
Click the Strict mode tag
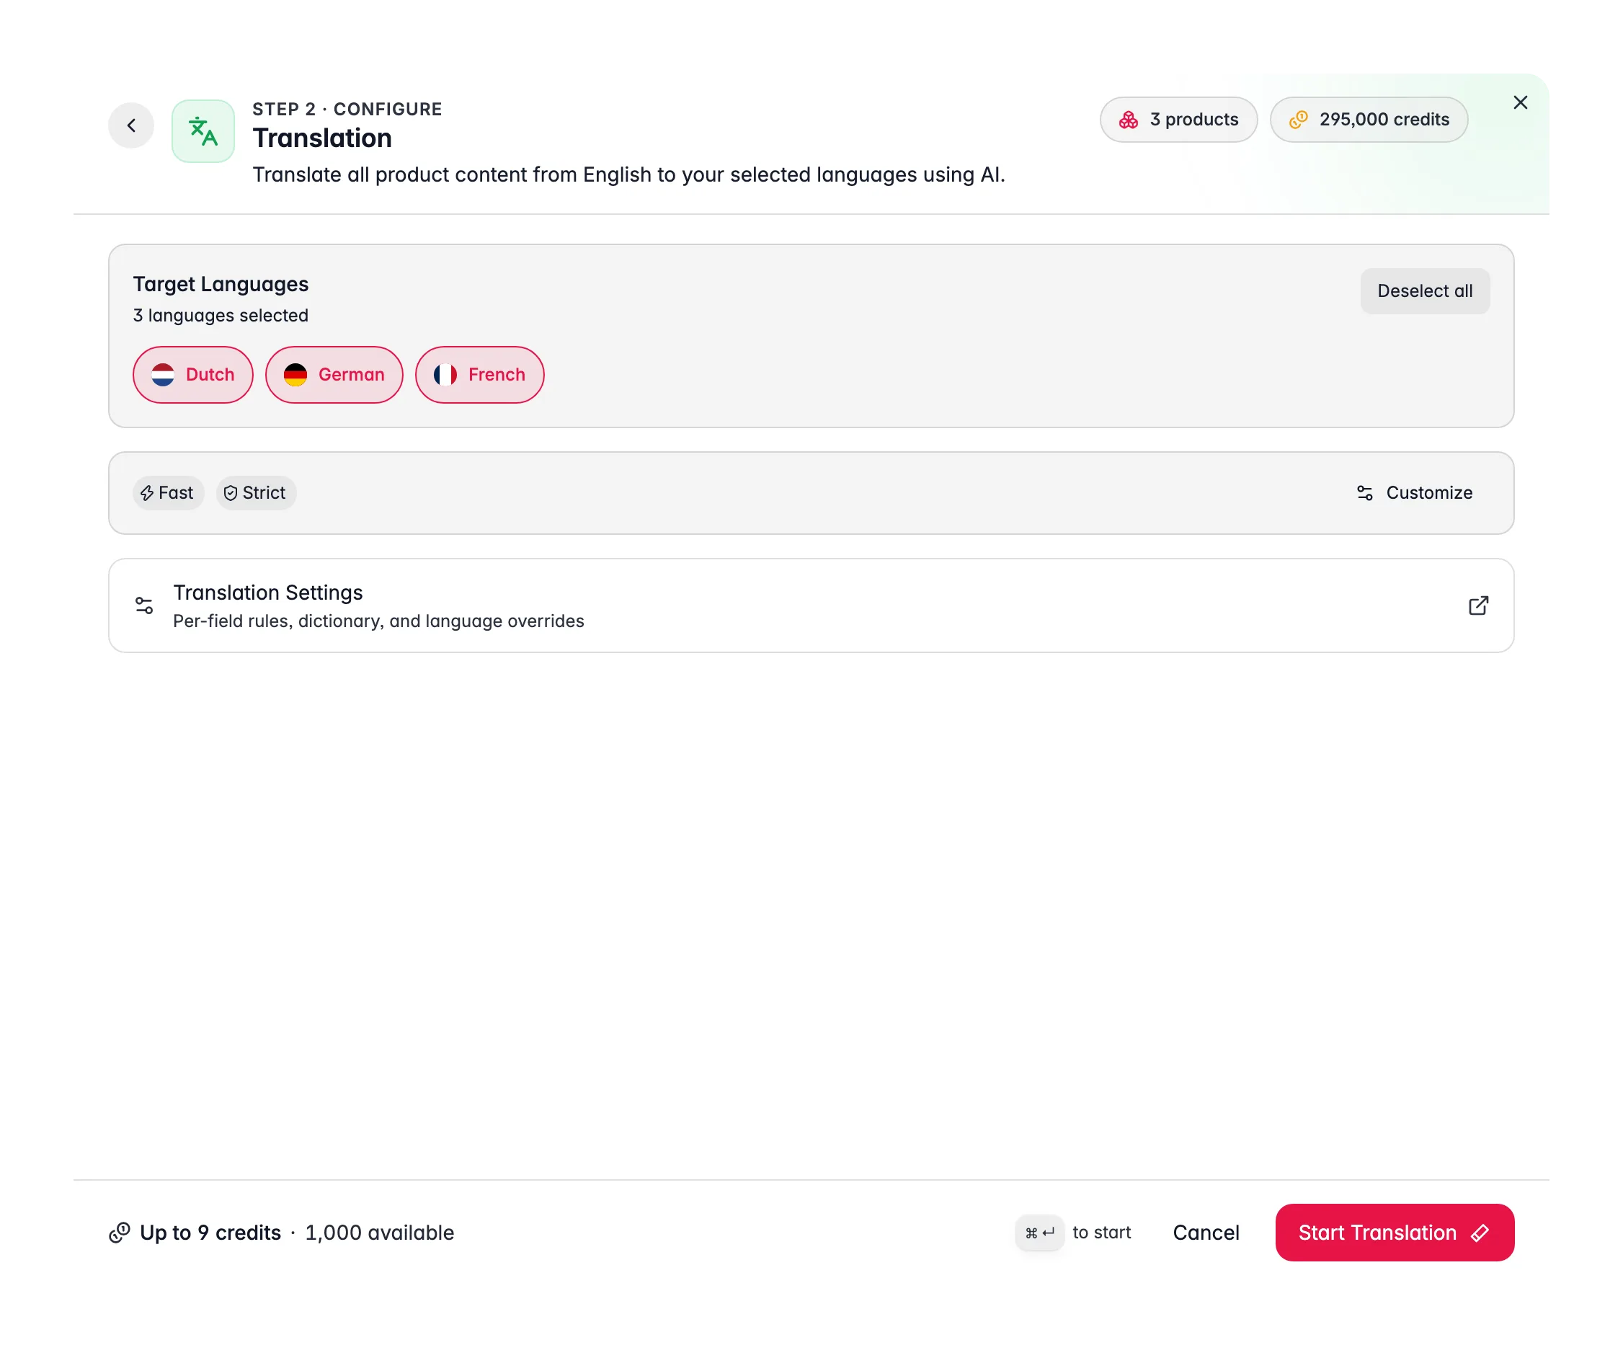click(256, 493)
